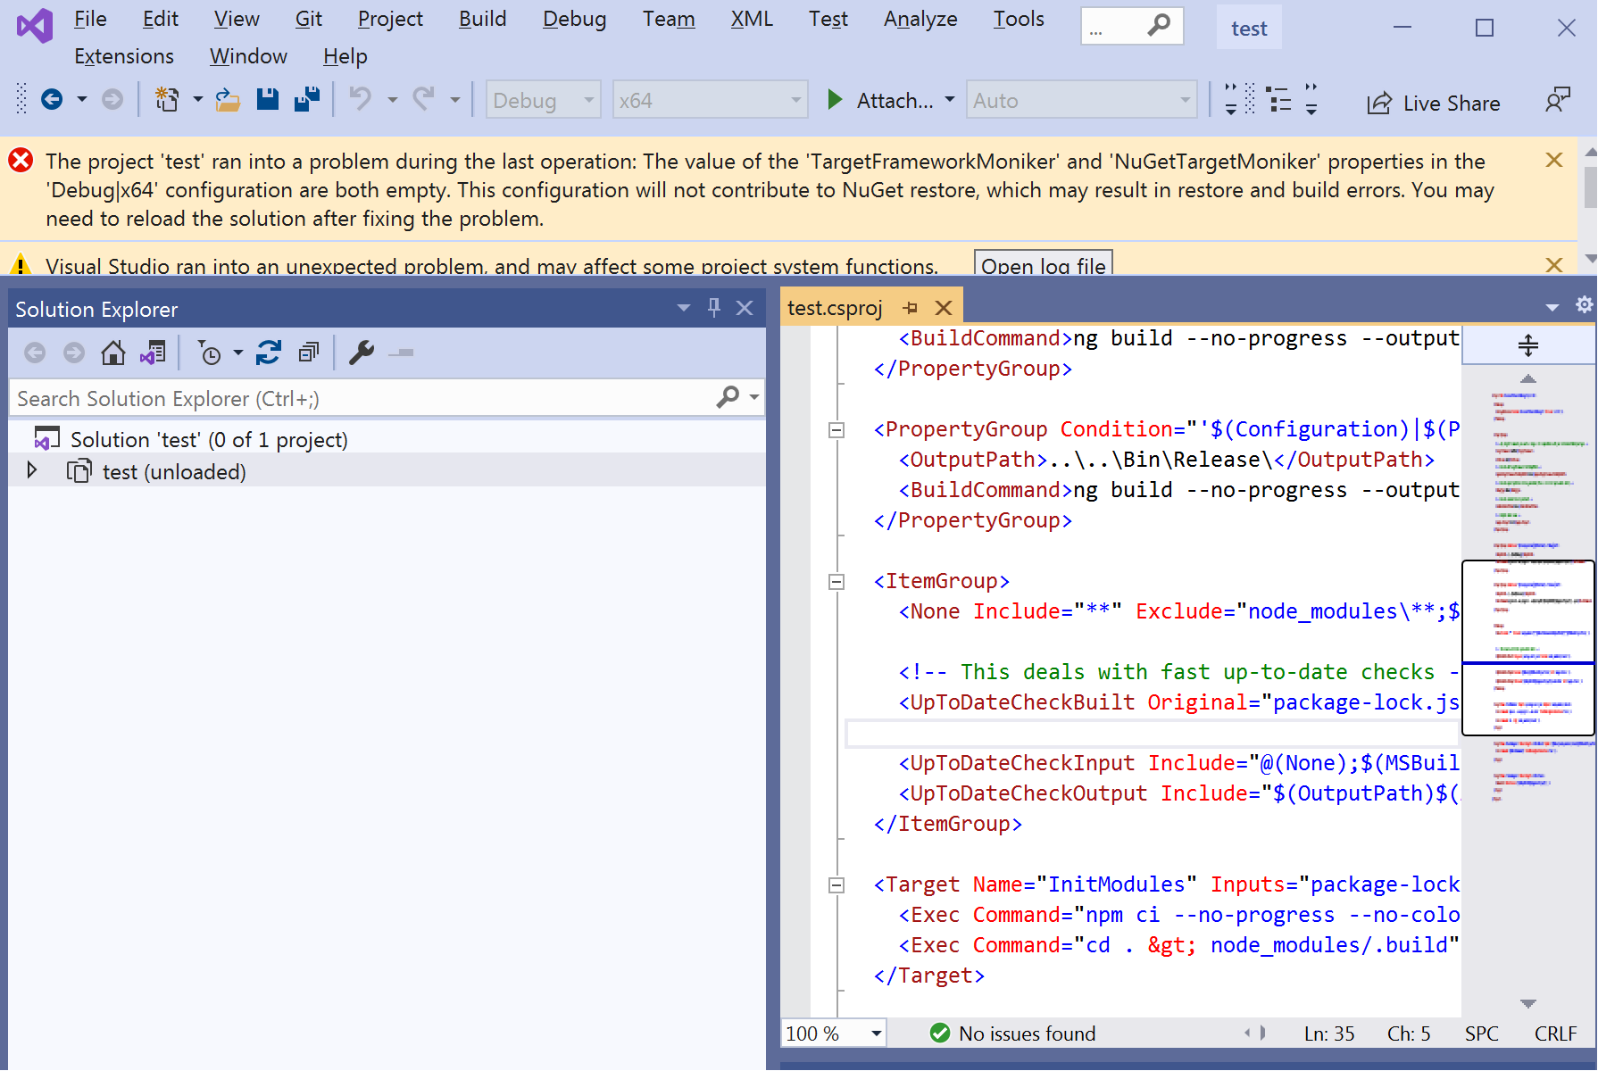Image resolution: width=1598 pixels, height=1071 pixels.
Task: Open the Live Share icon
Action: pos(1378,103)
